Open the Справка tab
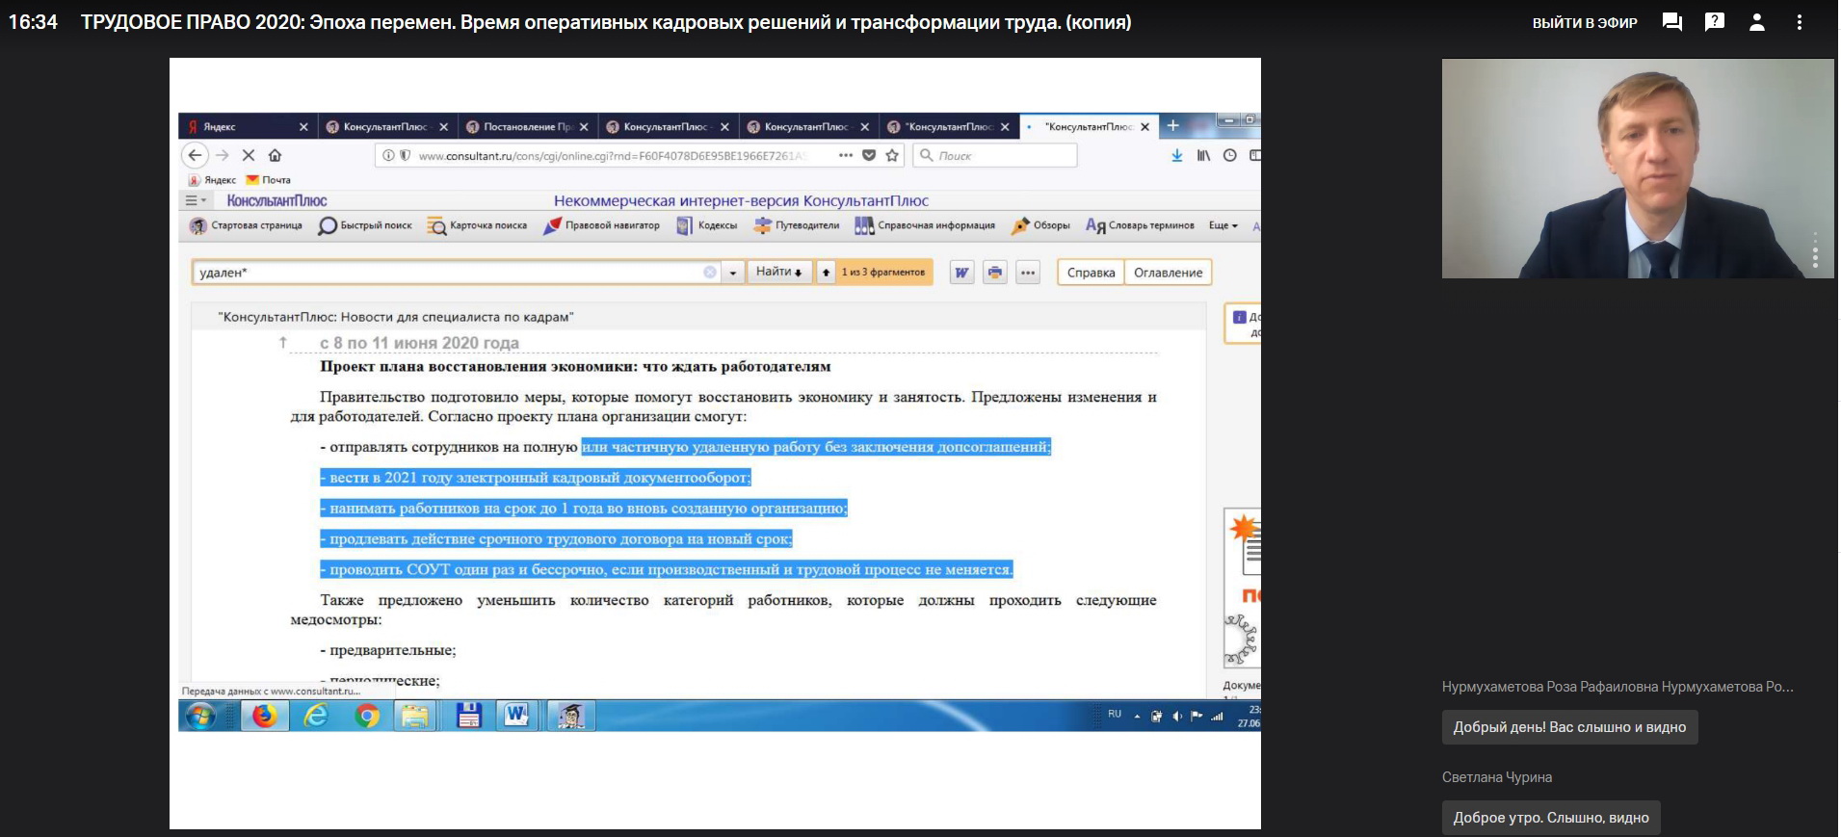Viewport: 1841px width, 837px height. tap(1091, 273)
